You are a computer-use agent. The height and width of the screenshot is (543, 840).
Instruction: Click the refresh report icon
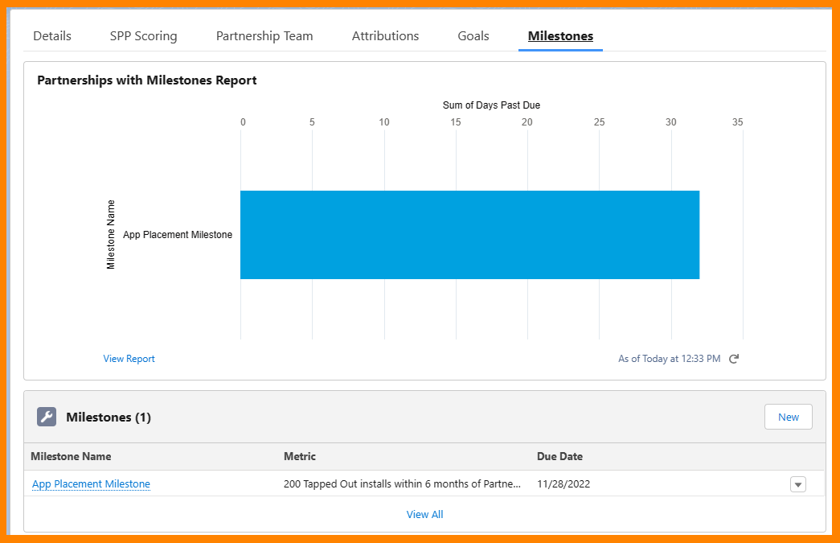coord(734,359)
